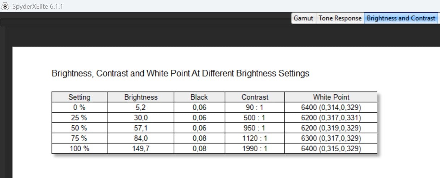Select the 25 % setting cell
The width and height of the screenshot is (440, 178).
point(80,118)
